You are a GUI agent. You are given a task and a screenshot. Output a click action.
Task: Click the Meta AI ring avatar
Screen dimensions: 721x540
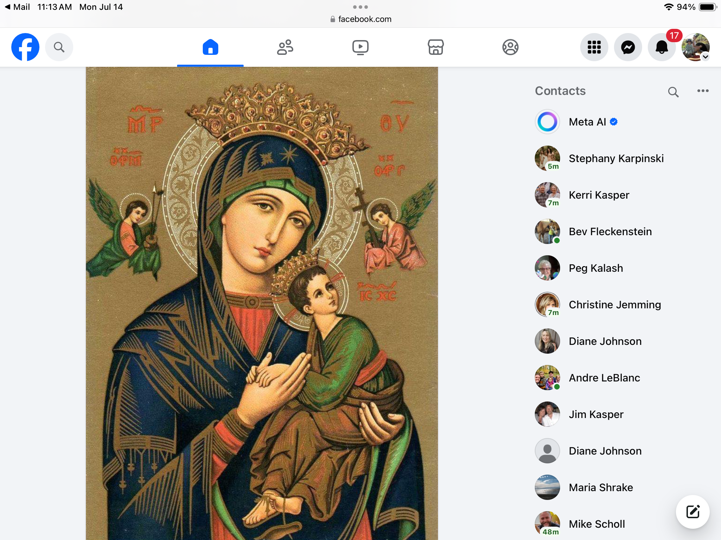tap(547, 122)
